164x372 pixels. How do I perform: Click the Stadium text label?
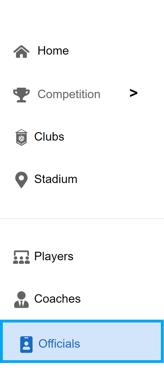56,179
